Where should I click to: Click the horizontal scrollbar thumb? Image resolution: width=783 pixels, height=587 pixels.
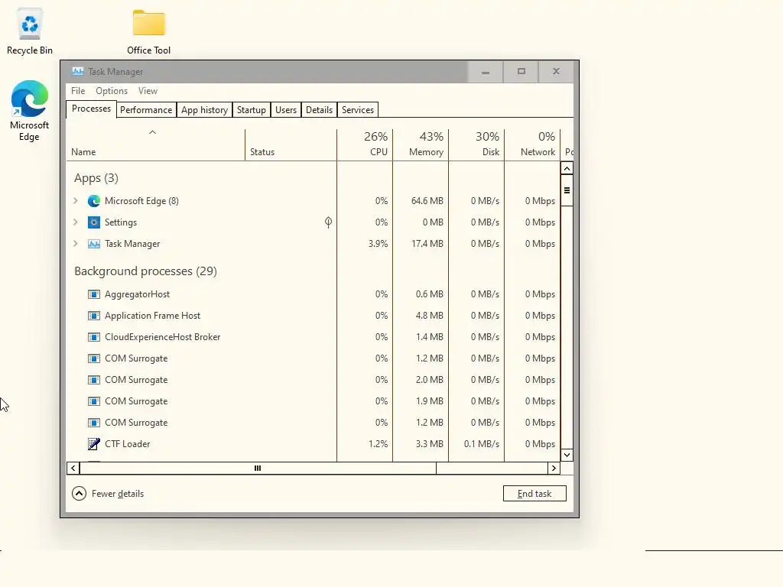click(x=258, y=469)
